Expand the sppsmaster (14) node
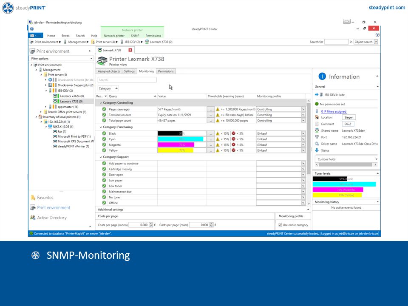The height and width of the screenshot is (306, 408). pyautogui.click(x=46, y=107)
